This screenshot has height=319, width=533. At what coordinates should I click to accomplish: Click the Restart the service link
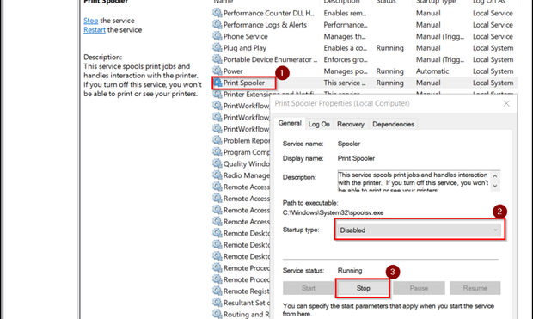tap(95, 30)
